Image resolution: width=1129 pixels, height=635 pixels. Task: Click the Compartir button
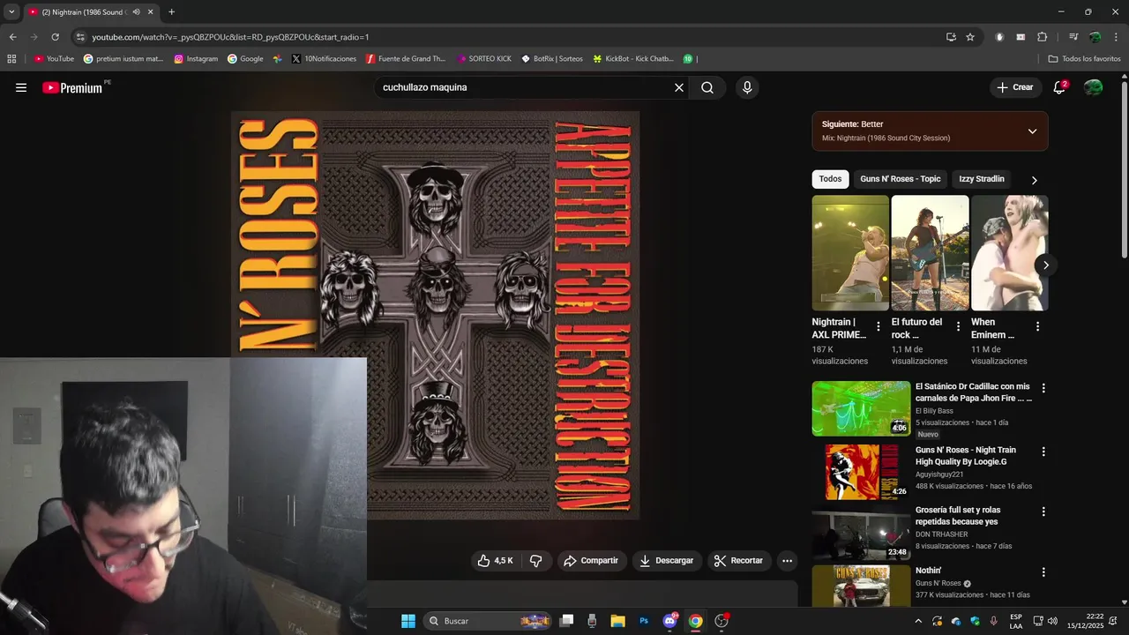pos(591,561)
